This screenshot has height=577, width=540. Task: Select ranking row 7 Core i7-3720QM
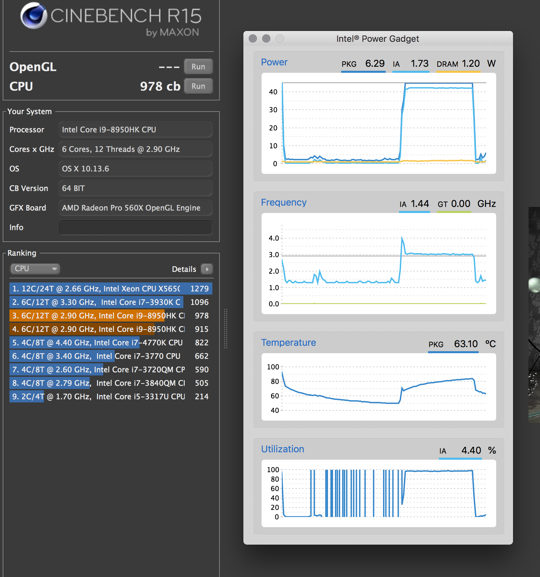tap(111, 369)
